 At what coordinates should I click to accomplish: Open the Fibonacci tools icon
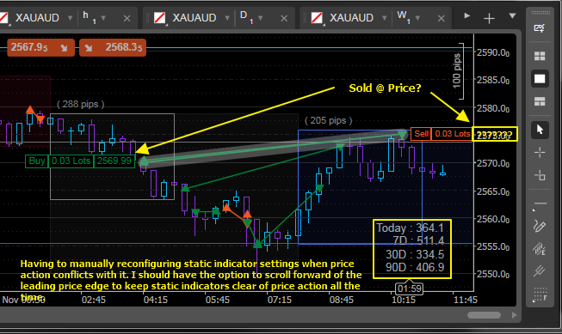pyautogui.click(x=540, y=295)
